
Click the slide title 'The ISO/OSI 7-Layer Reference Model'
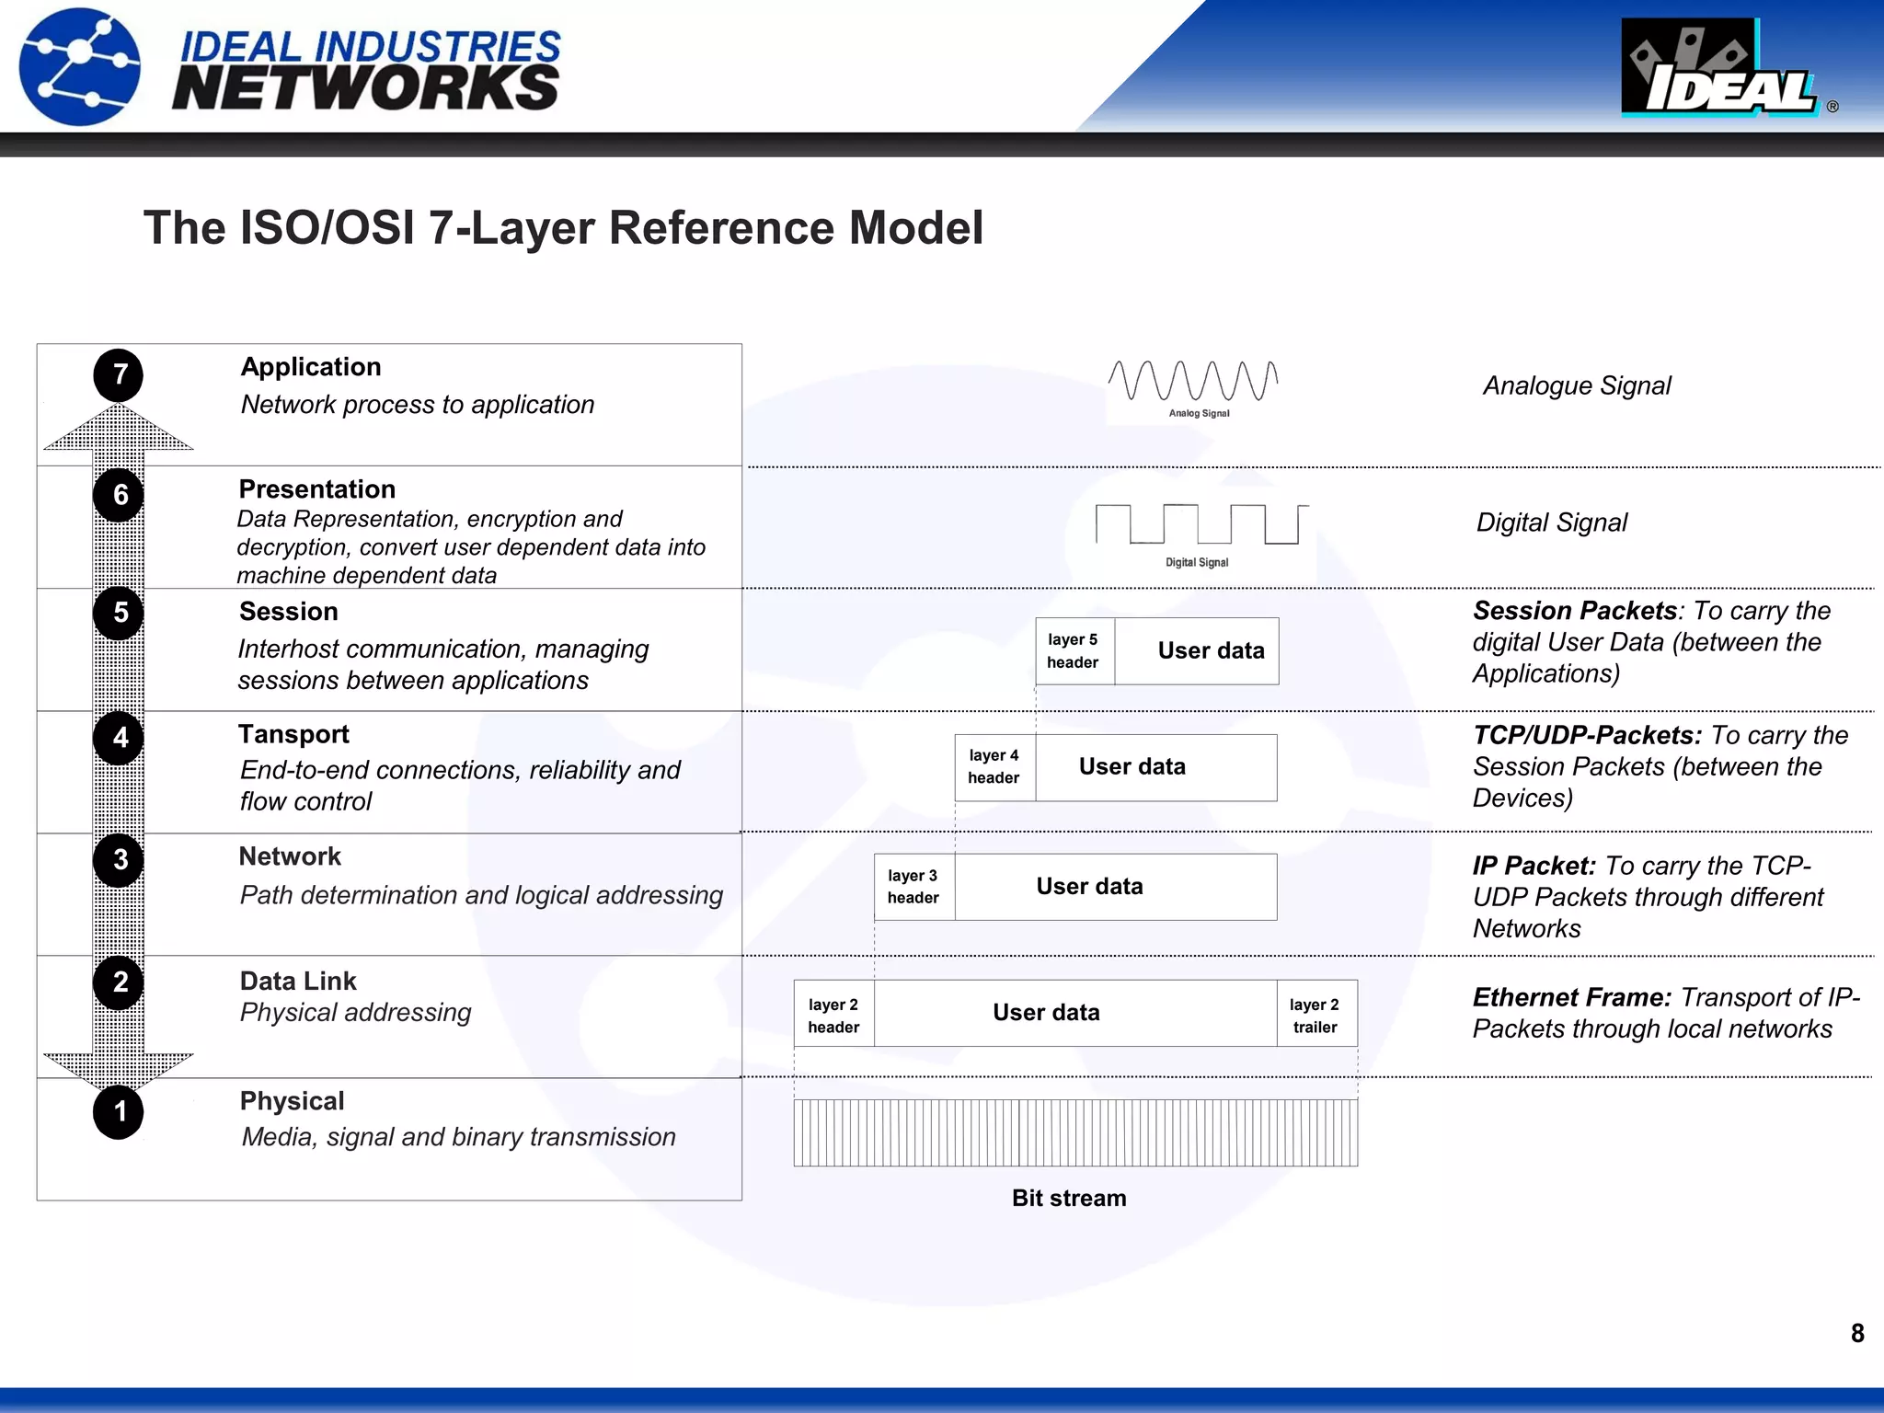point(563,228)
